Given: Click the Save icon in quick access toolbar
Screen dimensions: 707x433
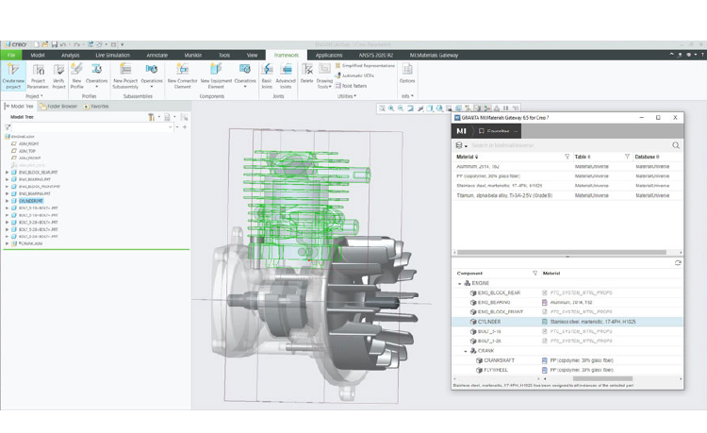Looking at the screenshot, I should [54, 44].
